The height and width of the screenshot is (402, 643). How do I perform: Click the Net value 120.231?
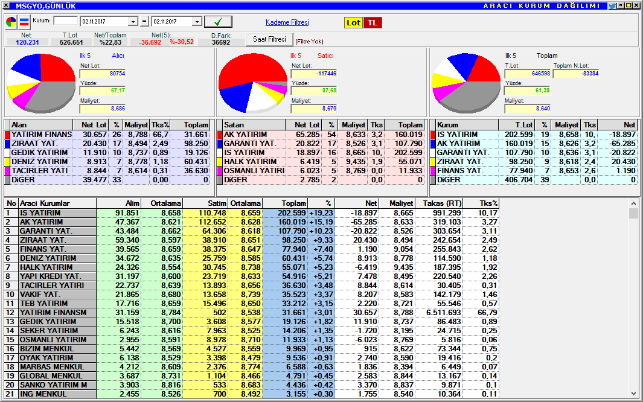coord(27,42)
